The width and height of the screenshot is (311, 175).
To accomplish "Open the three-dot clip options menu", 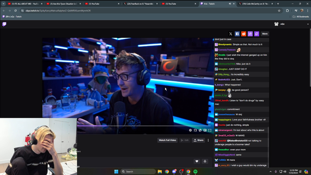I will click(208, 140).
